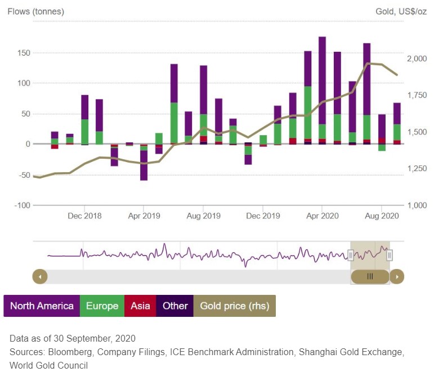The image size is (434, 372).
Task: Click the left scroll arrow button
Action: click(x=40, y=276)
